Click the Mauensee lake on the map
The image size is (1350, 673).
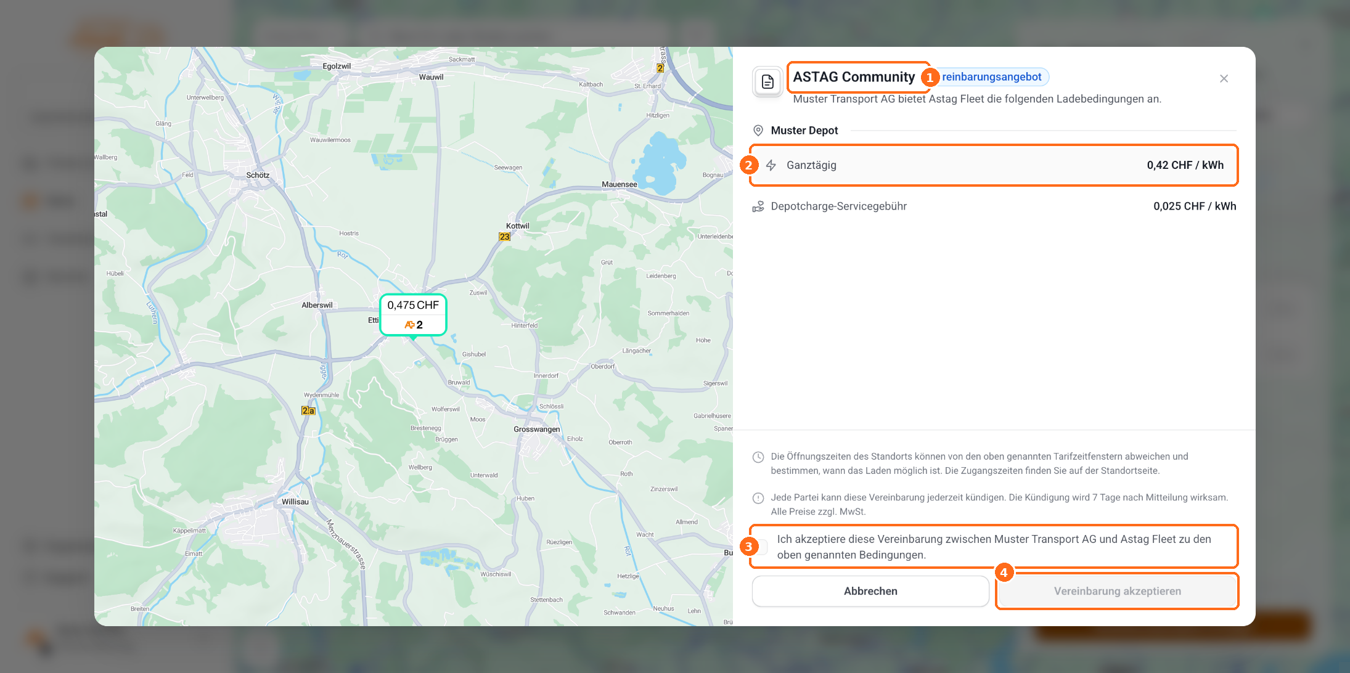click(660, 163)
